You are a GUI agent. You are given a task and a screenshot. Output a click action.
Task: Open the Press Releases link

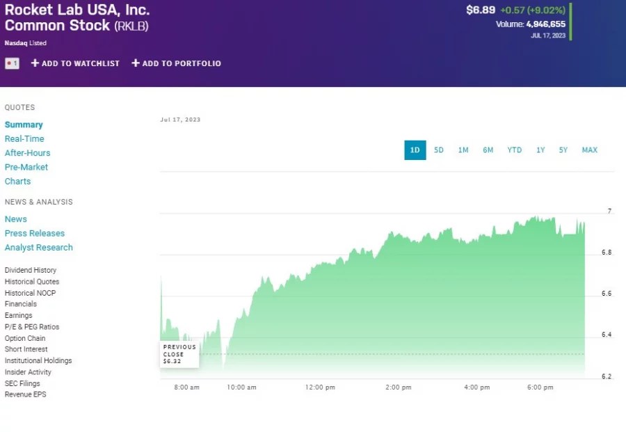[35, 233]
